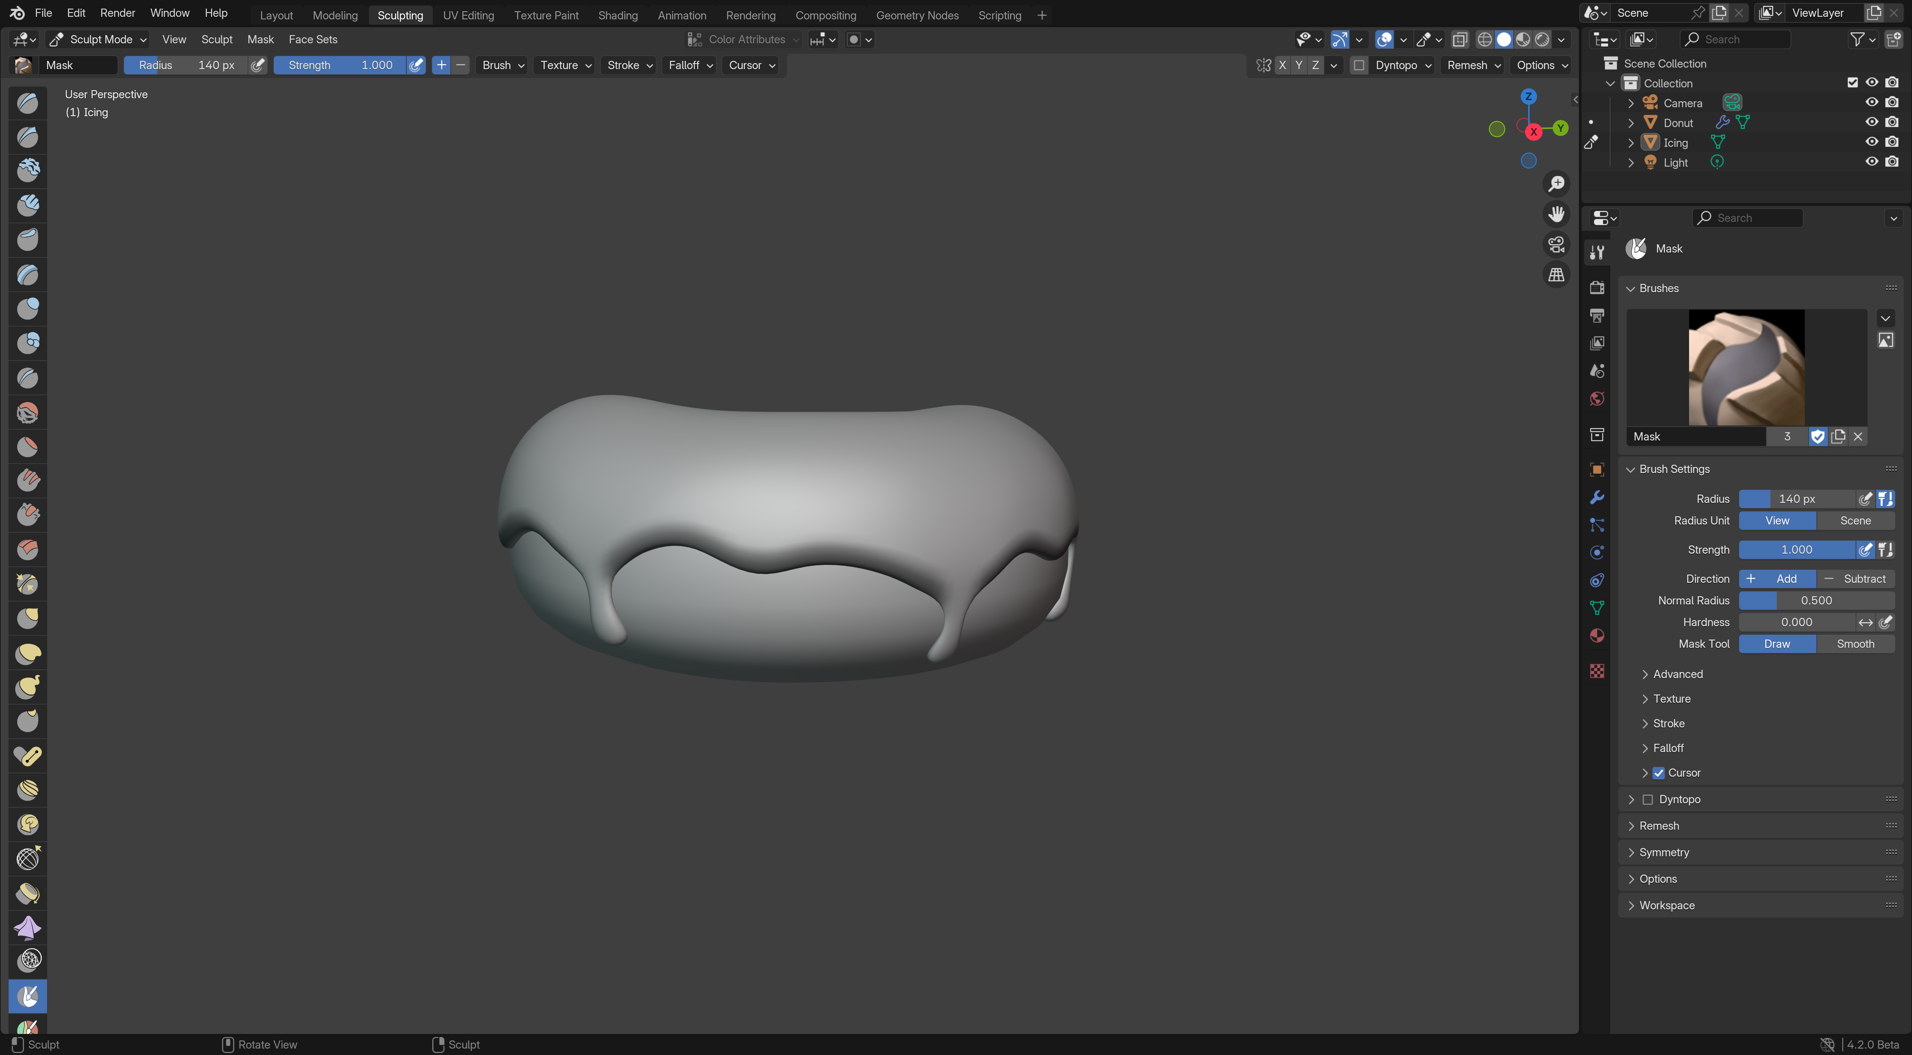Adjust the Normal Radius slider
Image resolution: width=1912 pixels, height=1055 pixels.
coord(1816,601)
